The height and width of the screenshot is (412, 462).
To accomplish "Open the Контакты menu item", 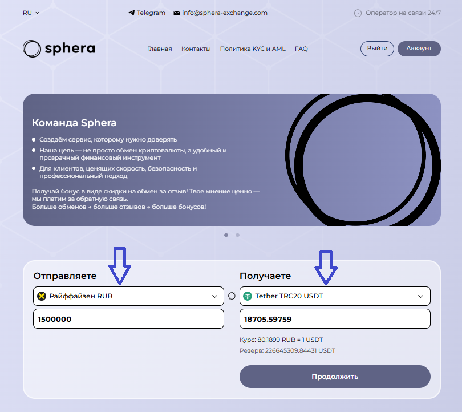I will coord(196,49).
